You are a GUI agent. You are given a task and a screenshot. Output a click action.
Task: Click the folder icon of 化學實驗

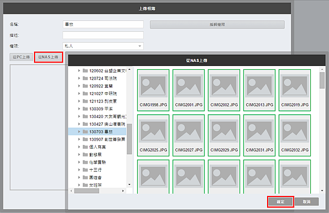pos(85,162)
